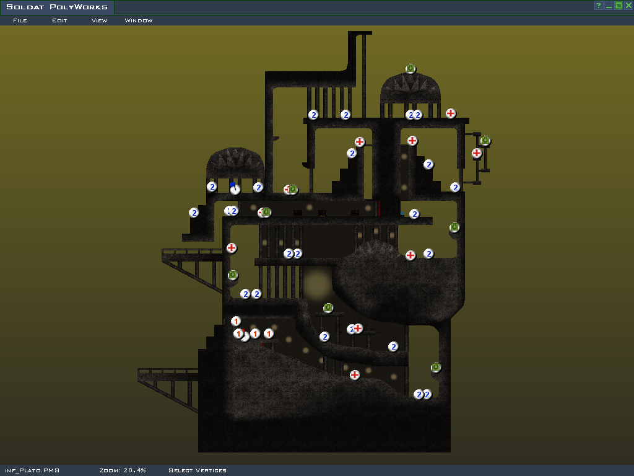Pick the topmost red team 1 spawn marker
Screen dimensions: 634x476
[x=236, y=321]
